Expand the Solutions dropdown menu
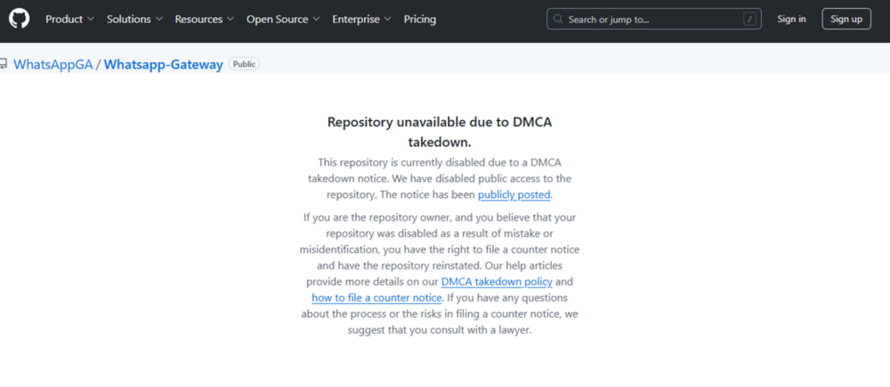The height and width of the screenshot is (387, 890). click(134, 20)
